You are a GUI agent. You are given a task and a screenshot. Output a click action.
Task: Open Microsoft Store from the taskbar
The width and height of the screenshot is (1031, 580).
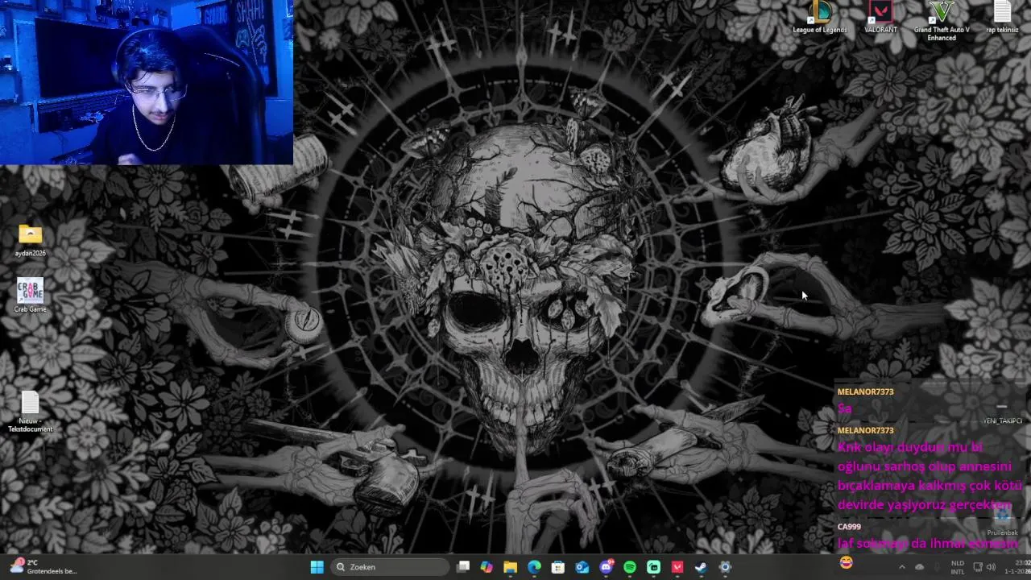coord(558,567)
